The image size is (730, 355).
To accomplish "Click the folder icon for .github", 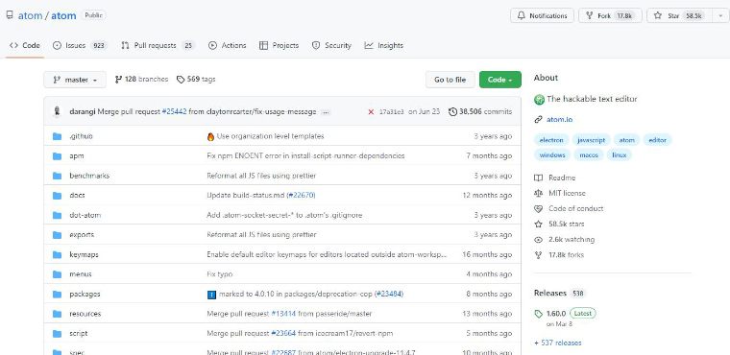I will click(58, 136).
